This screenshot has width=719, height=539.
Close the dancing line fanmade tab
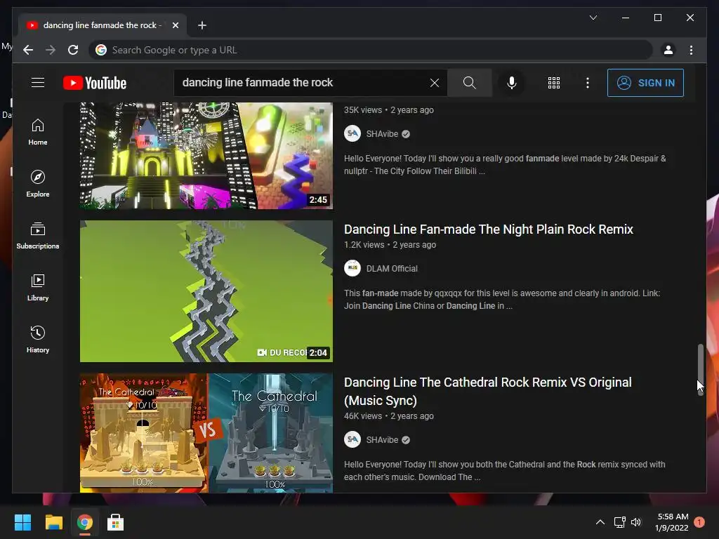click(x=175, y=25)
